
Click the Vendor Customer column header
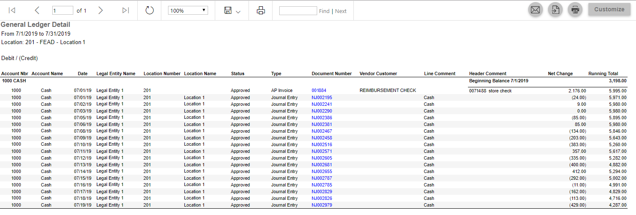pos(378,73)
